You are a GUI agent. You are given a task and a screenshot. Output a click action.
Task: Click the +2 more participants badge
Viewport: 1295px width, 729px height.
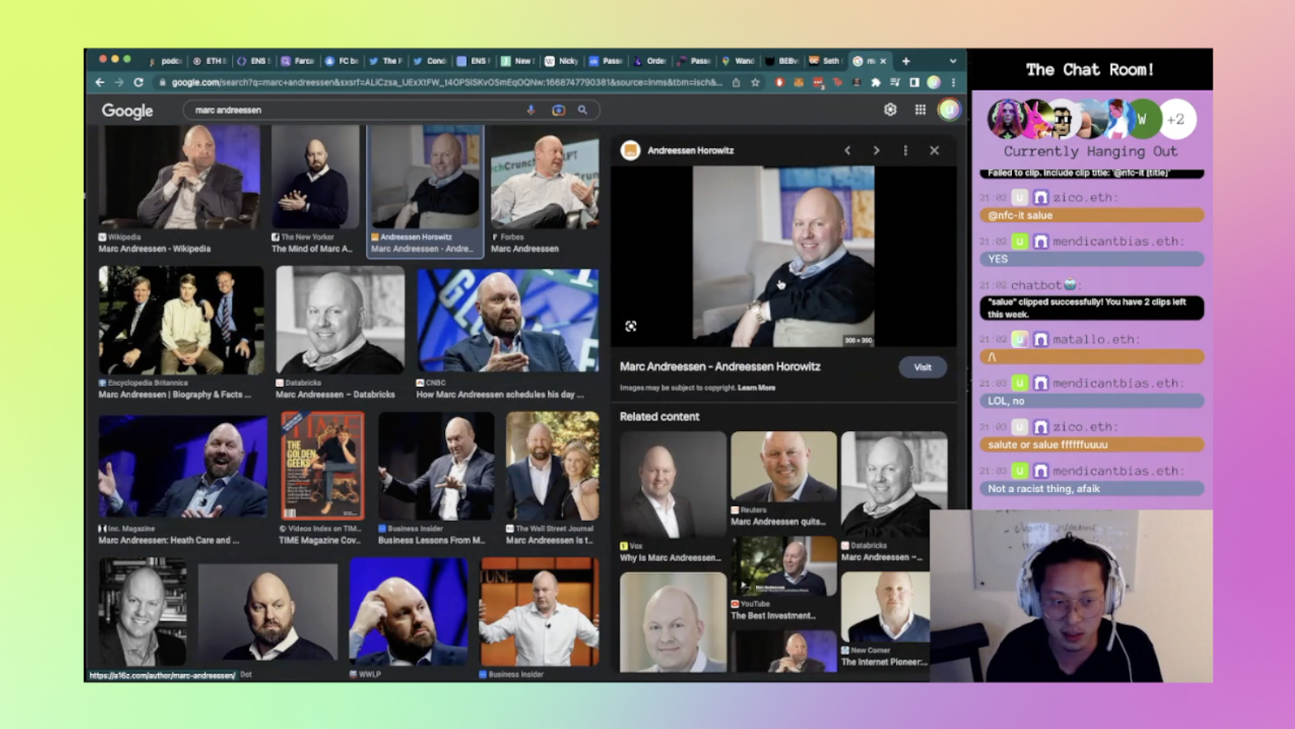pyautogui.click(x=1177, y=119)
